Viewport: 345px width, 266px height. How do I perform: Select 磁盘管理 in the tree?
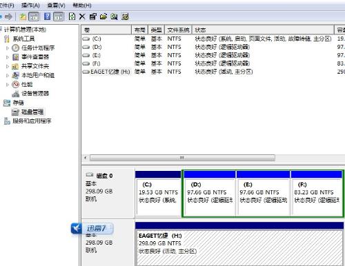32,112
